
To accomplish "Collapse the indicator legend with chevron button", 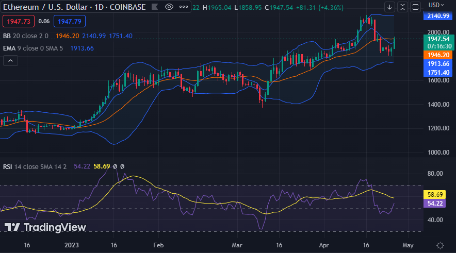I will pos(10,61).
